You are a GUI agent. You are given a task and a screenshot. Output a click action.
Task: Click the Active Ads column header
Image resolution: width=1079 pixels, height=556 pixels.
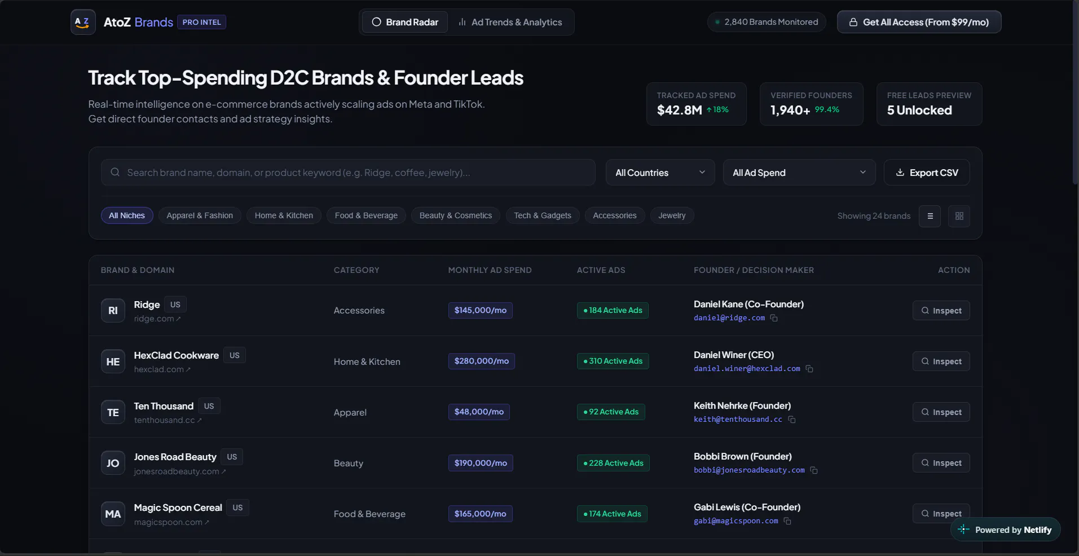tap(601, 270)
